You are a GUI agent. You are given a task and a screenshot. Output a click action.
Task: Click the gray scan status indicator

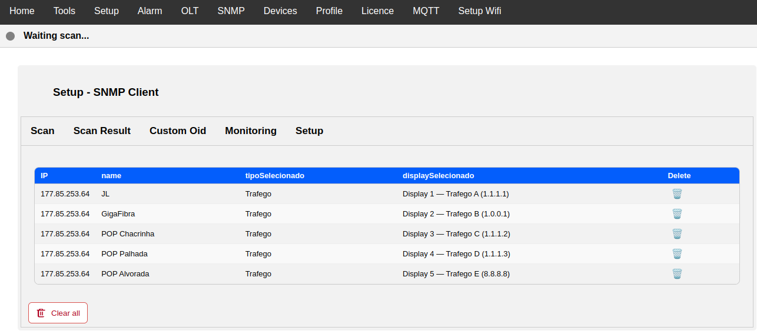click(10, 36)
